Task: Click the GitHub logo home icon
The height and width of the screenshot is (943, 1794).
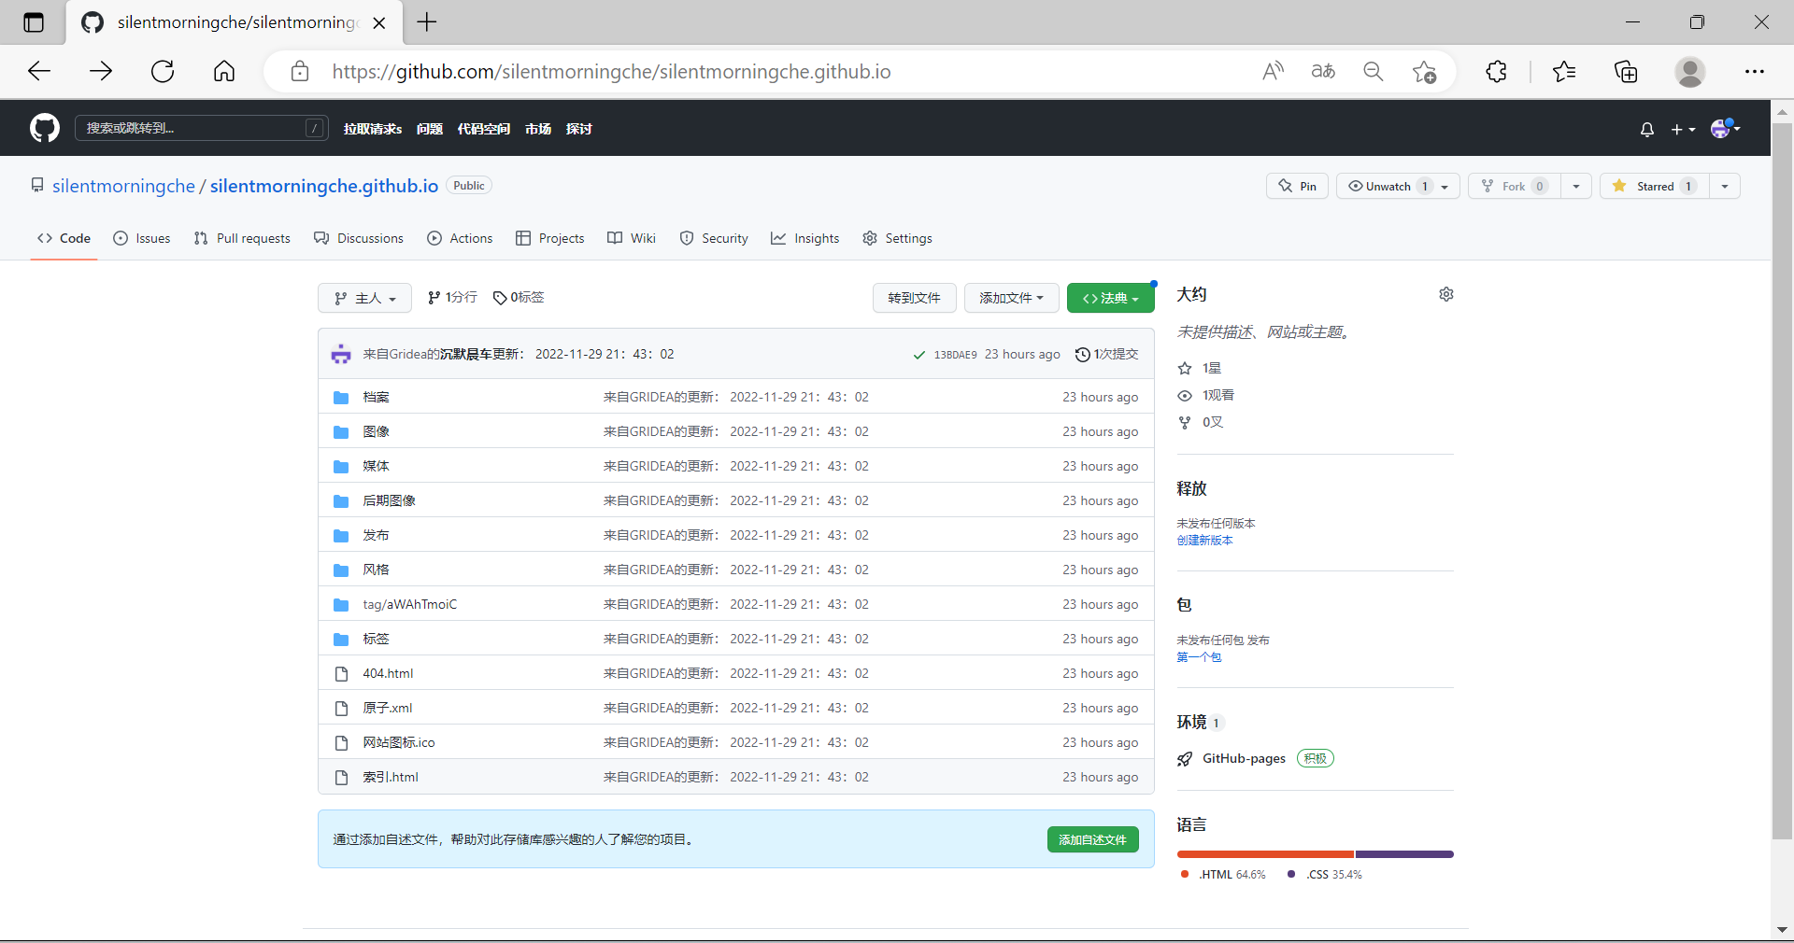Action: pyautogui.click(x=44, y=128)
